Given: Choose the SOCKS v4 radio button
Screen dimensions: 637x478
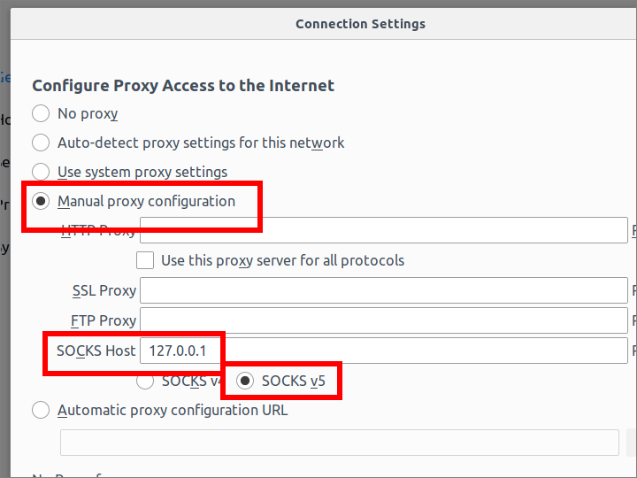Looking at the screenshot, I should [146, 382].
